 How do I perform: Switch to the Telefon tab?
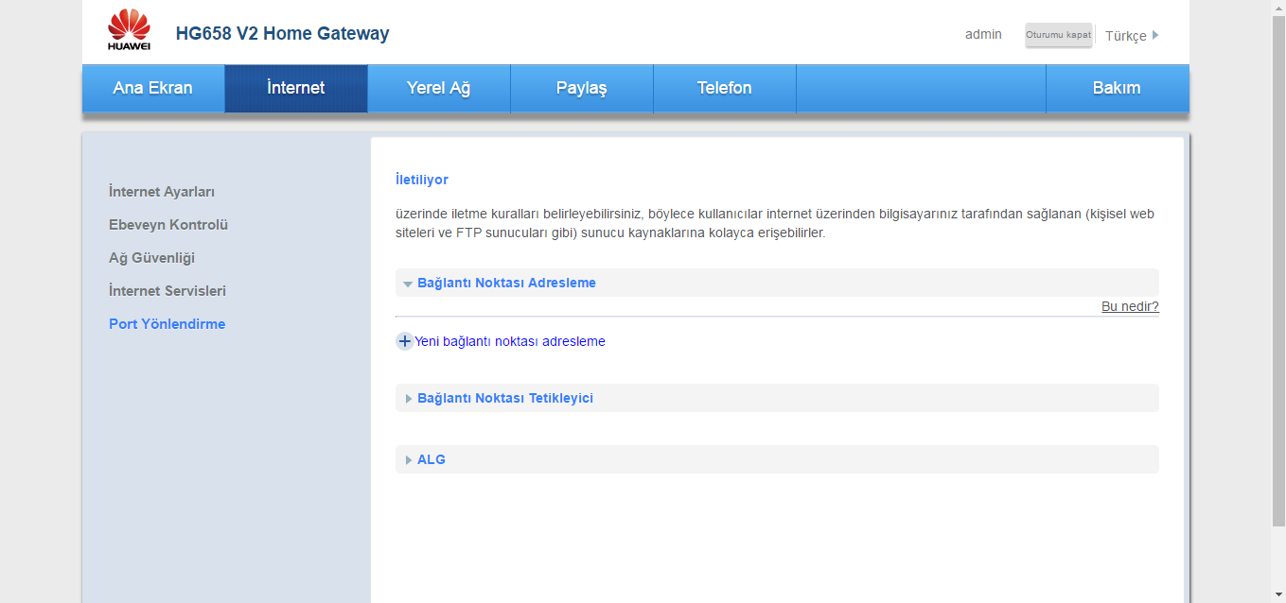725,88
